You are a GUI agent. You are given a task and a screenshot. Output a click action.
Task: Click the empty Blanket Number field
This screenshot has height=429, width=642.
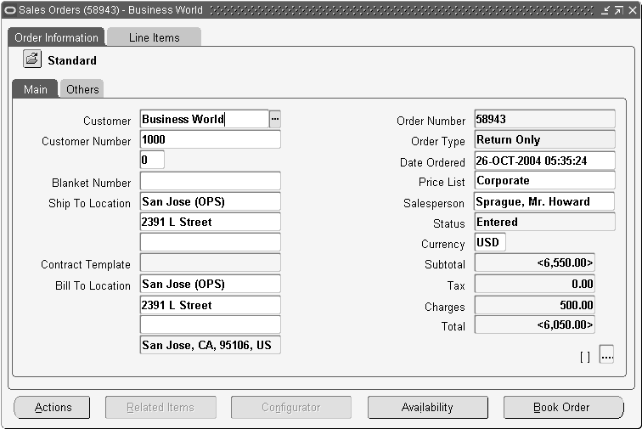(211, 181)
